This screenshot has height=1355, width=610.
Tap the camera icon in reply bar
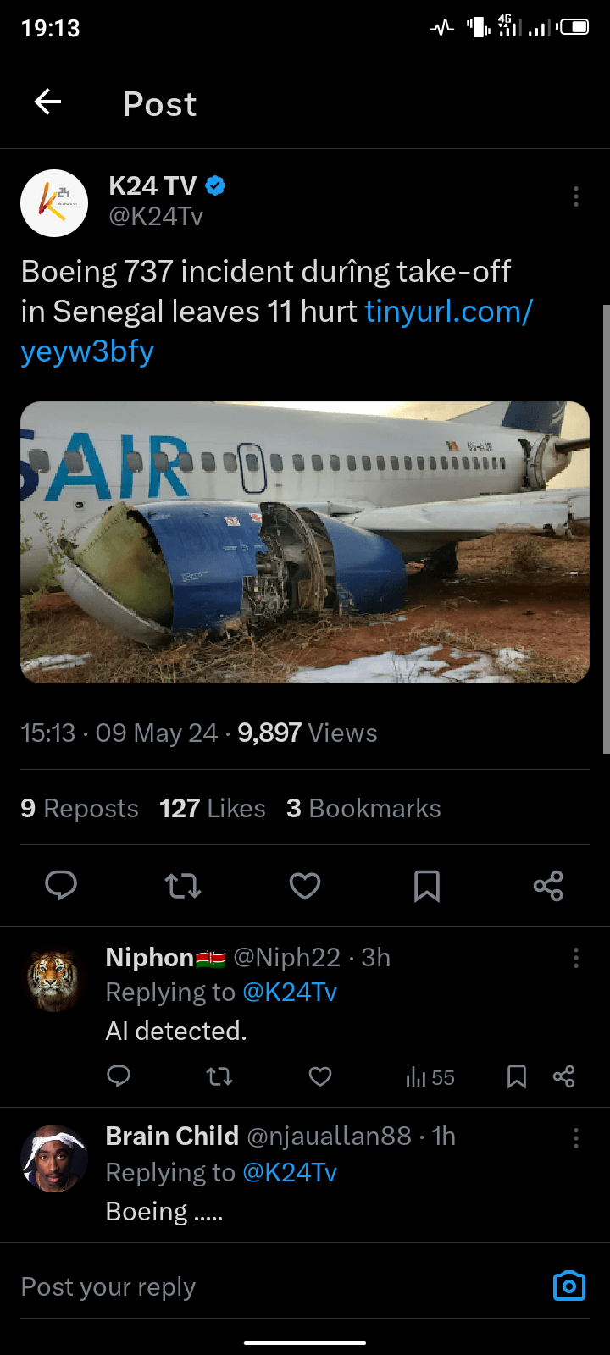(568, 1286)
